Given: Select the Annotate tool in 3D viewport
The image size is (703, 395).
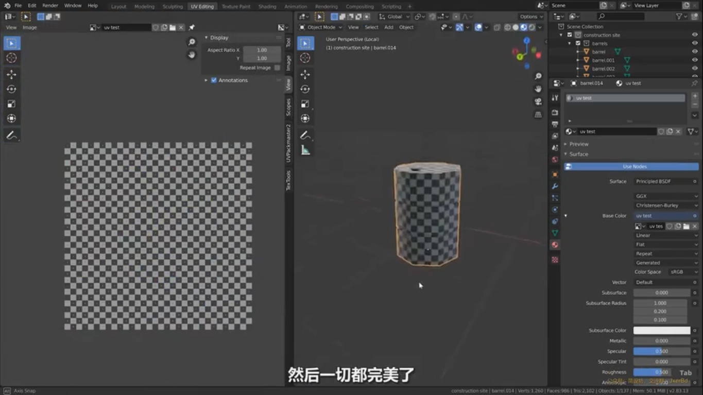Looking at the screenshot, I should point(305,135).
